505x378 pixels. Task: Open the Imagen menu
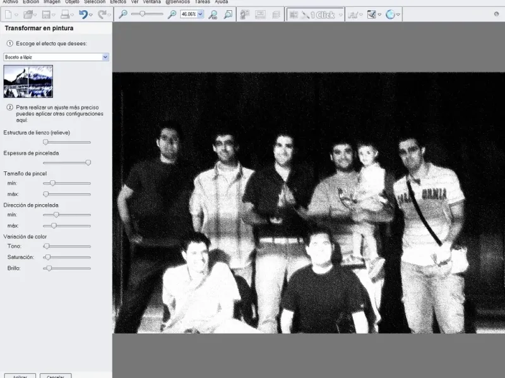(52, 2)
